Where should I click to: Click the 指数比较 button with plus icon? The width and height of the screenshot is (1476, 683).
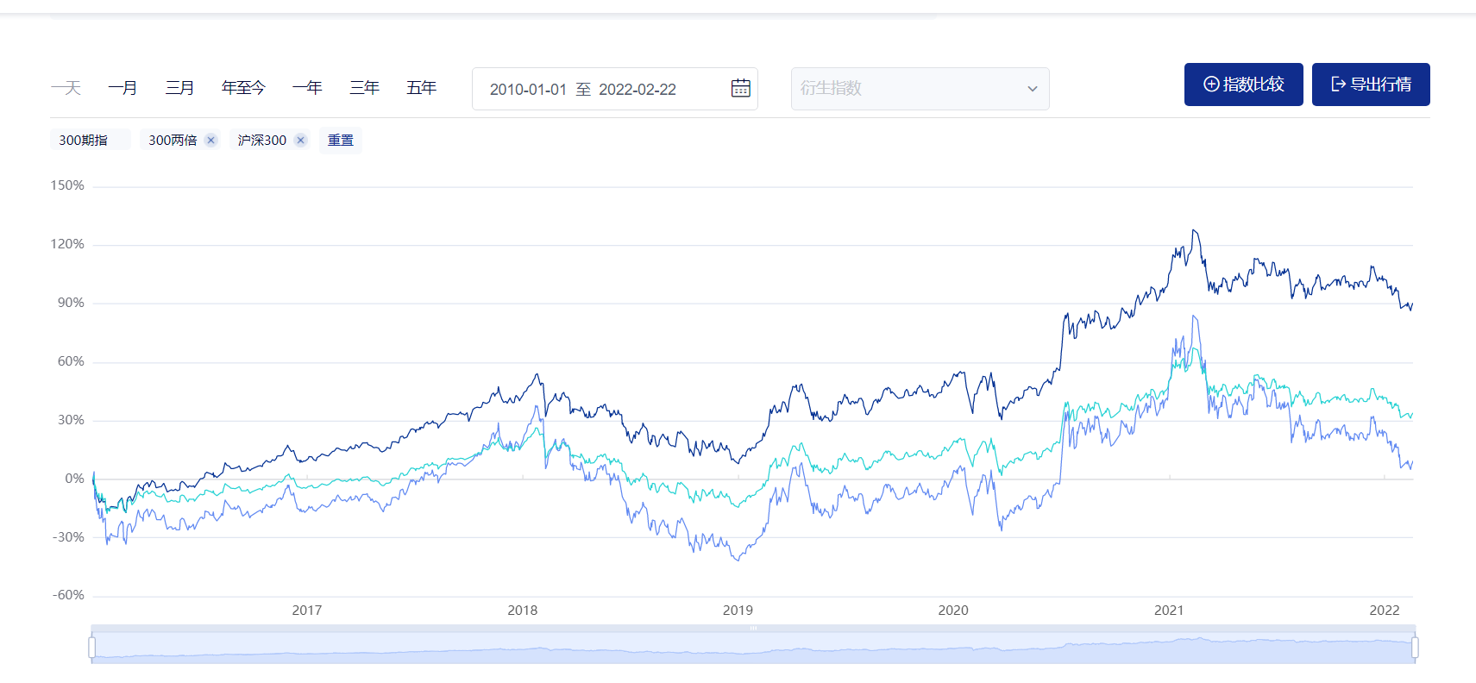pos(1243,85)
